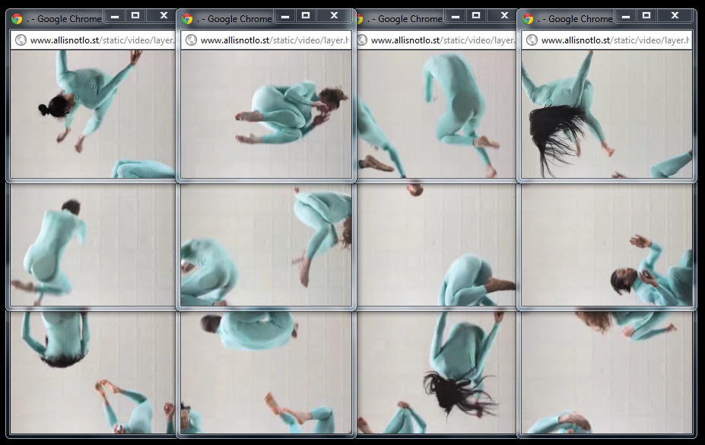Minimize the second Chrome popup window
This screenshot has height=445, width=705.
[284, 15]
